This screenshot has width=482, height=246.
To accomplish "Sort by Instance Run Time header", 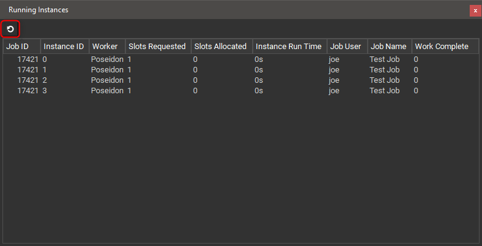I will coord(288,47).
